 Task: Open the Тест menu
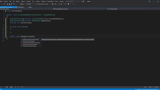(33, 1)
